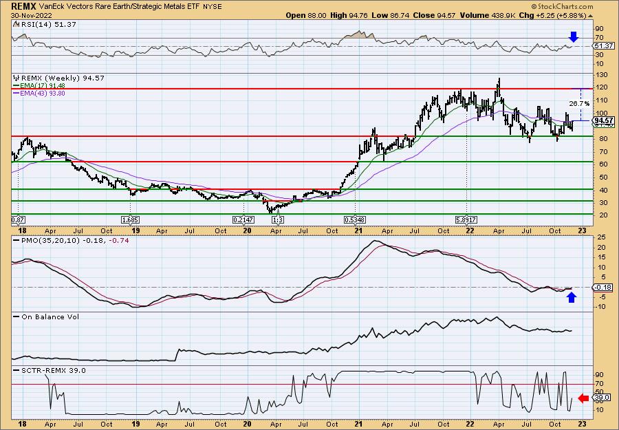Click the EMA(43) 93.80 legend text
The height and width of the screenshot is (430, 619).
pyautogui.click(x=43, y=94)
